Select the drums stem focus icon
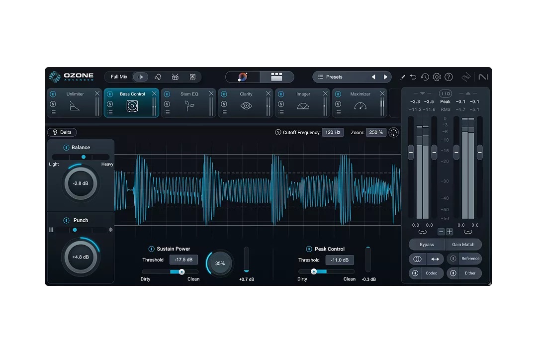 click(175, 77)
